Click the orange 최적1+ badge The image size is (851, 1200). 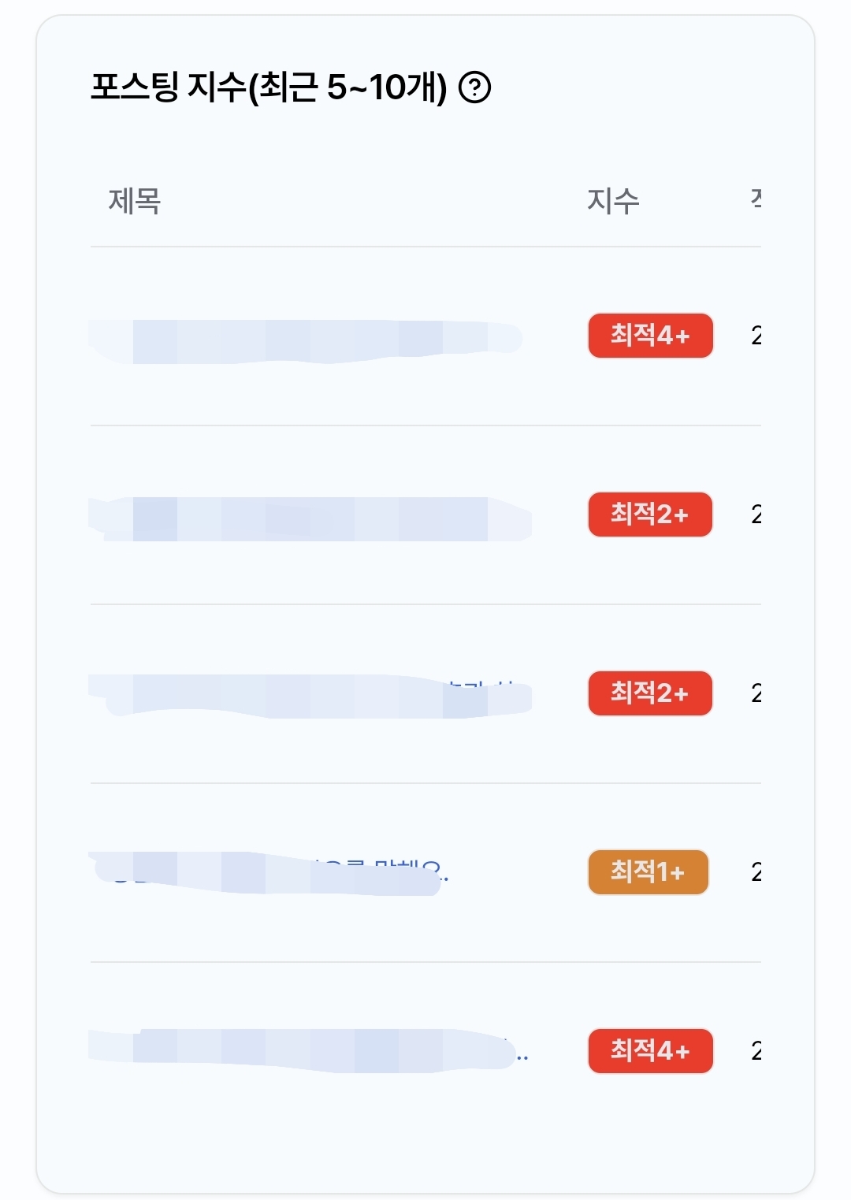648,872
